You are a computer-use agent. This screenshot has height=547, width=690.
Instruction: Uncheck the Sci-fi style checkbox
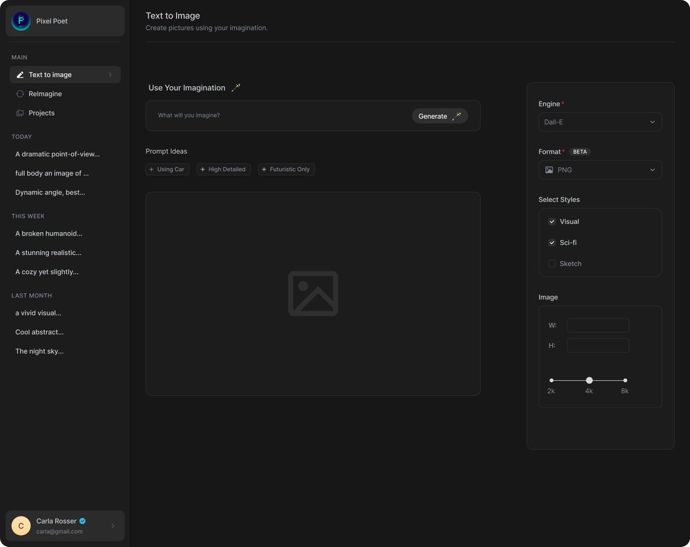point(552,242)
